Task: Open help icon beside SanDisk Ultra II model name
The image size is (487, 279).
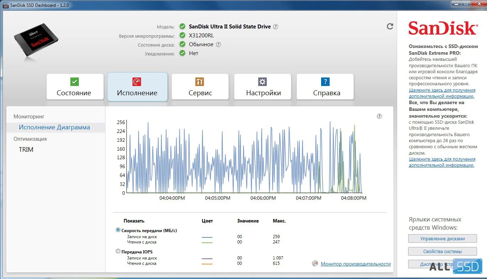Action: click(276, 27)
